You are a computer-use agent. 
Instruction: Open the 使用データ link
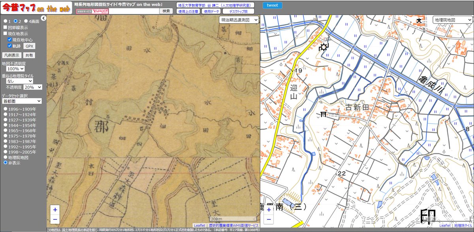pyautogui.click(x=211, y=11)
